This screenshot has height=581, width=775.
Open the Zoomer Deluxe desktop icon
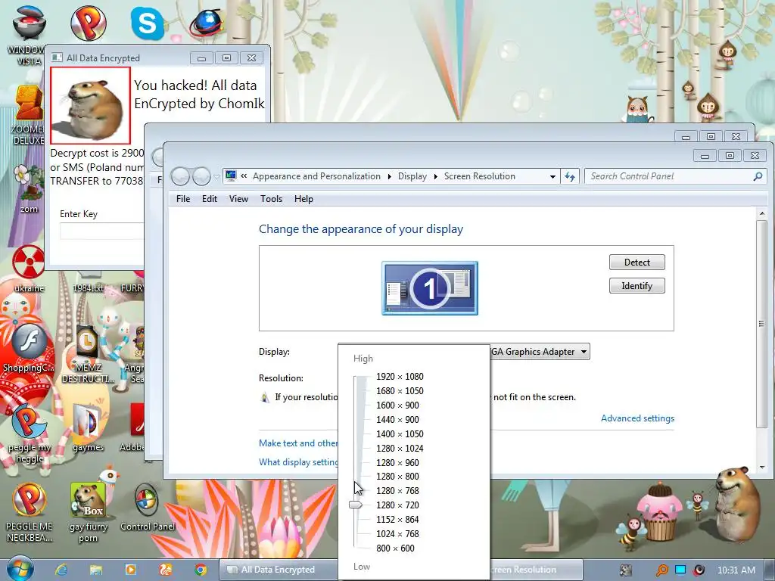(29, 115)
